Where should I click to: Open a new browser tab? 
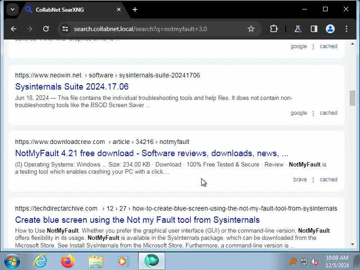click(135, 9)
